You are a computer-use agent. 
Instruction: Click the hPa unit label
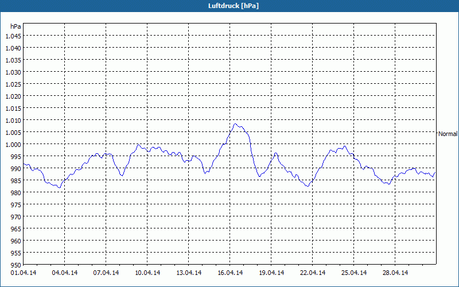click(x=15, y=26)
